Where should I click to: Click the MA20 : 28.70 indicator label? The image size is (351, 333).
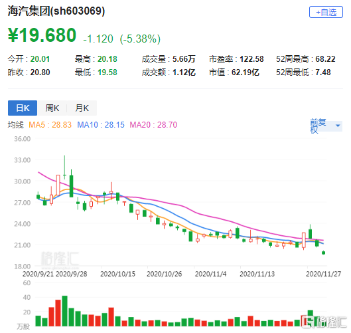tap(153, 125)
